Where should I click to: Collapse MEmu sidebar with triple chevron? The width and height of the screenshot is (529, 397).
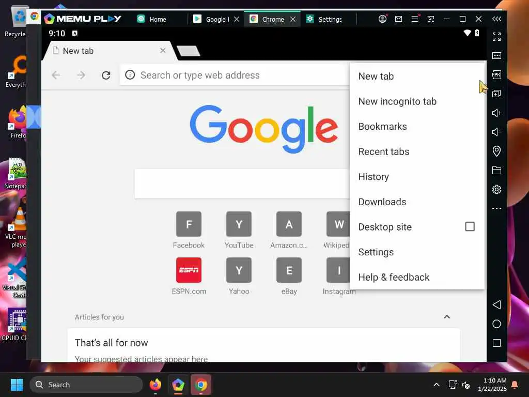(496, 19)
